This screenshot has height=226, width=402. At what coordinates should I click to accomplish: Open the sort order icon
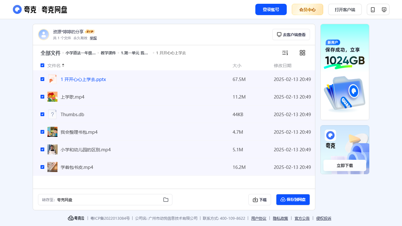[285, 53]
